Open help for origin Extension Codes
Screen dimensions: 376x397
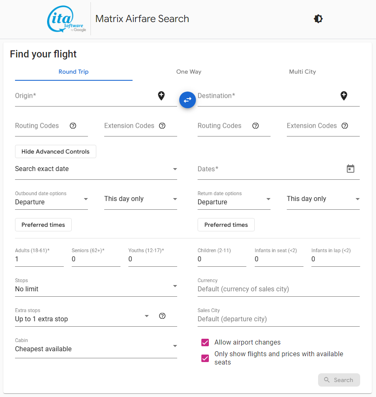pos(162,126)
